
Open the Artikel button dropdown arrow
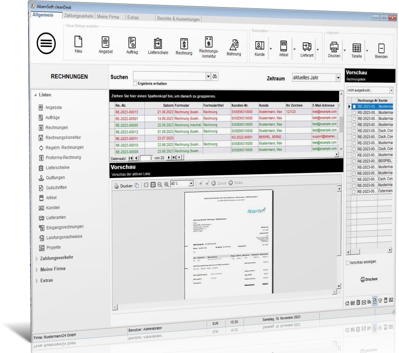pos(294,49)
